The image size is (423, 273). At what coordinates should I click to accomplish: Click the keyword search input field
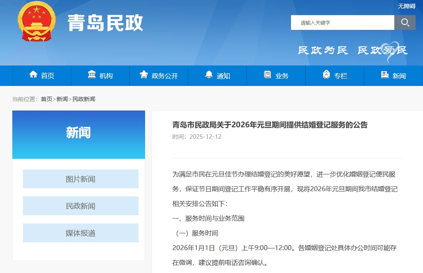coord(342,23)
